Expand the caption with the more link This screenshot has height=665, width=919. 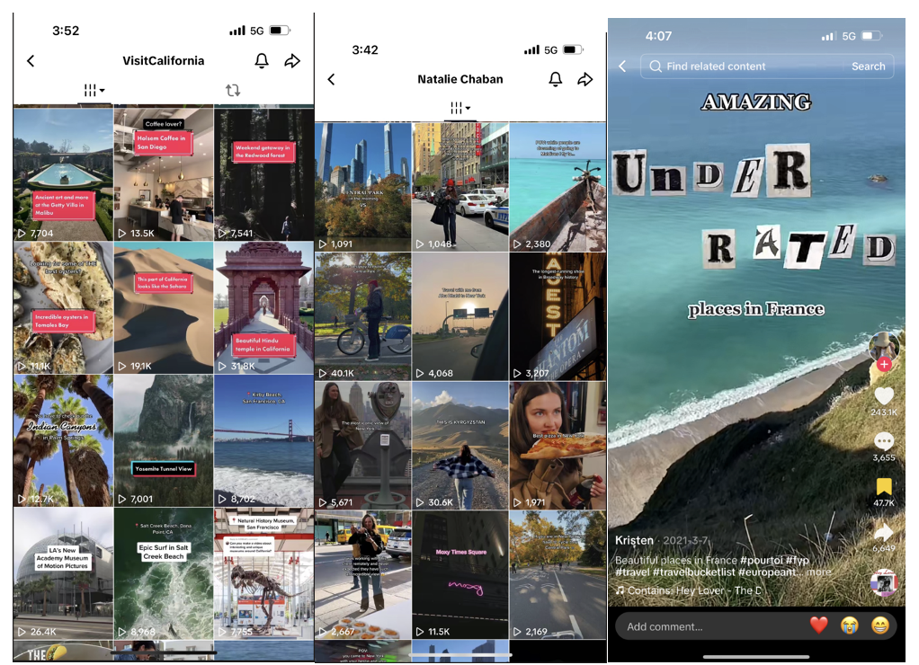[819, 572]
